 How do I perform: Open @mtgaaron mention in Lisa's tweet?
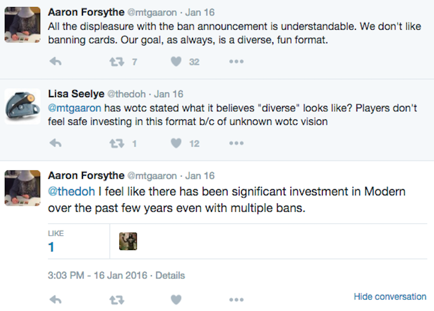tap(74, 108)
